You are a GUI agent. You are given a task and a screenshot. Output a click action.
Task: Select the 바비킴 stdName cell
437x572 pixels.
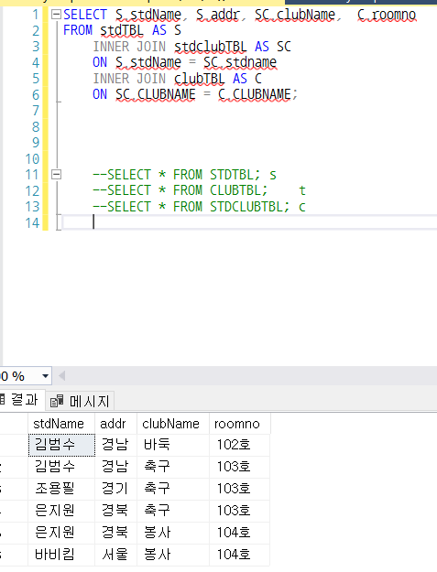61,555
